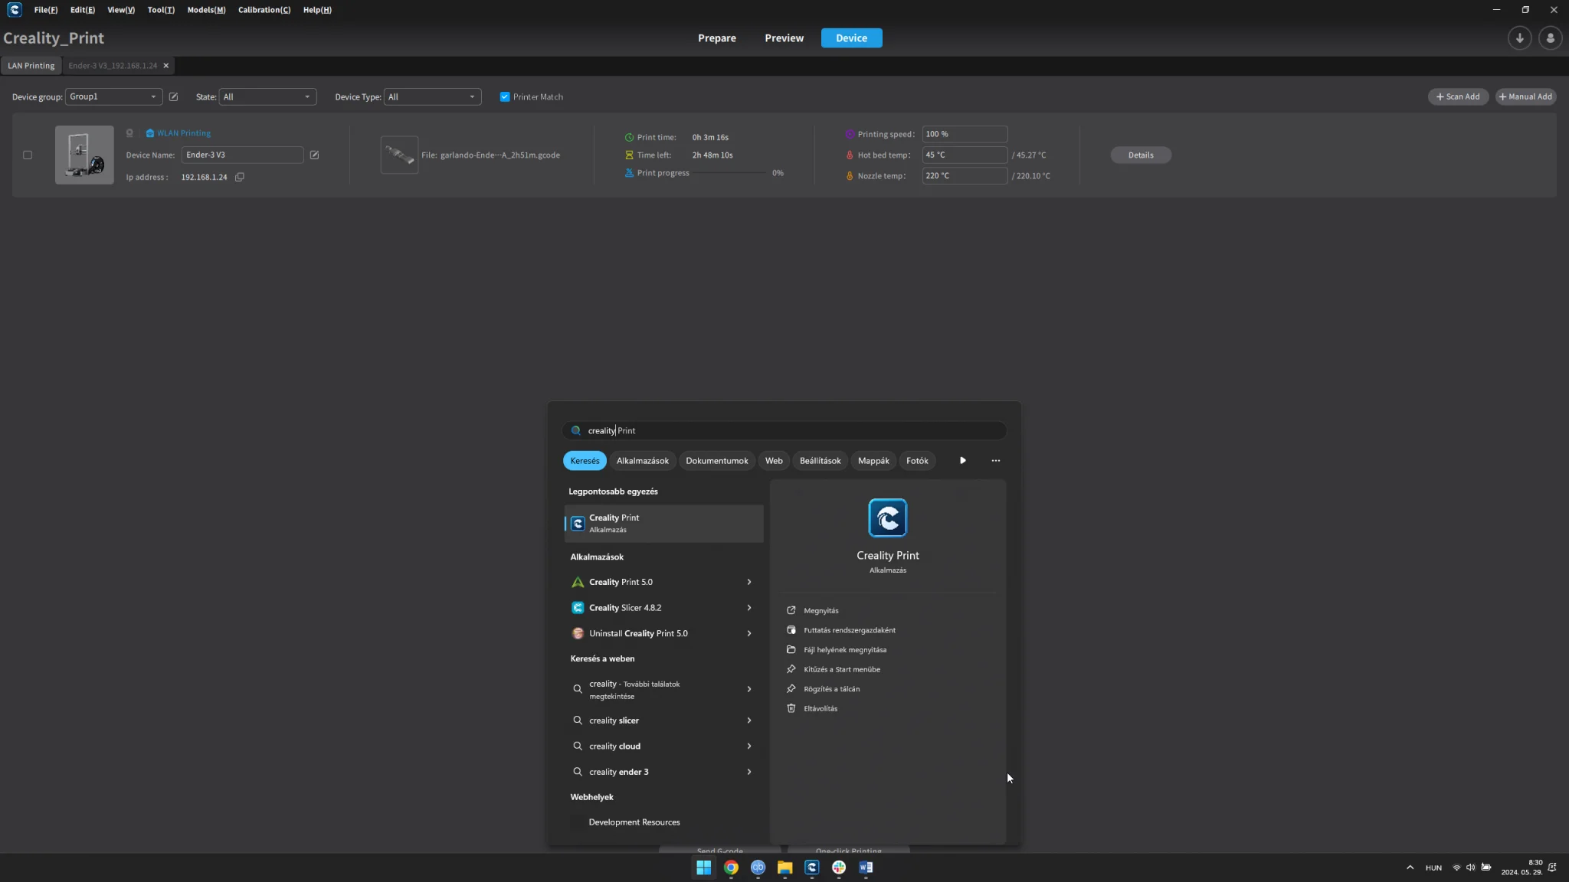Uncheck the Printer Match checkbox
This screenshot has height=882, width=1569.
505,97
